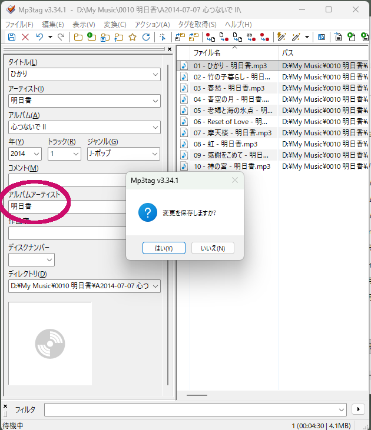
Task: Click the empty composer input field
Action: click(67, 234)
